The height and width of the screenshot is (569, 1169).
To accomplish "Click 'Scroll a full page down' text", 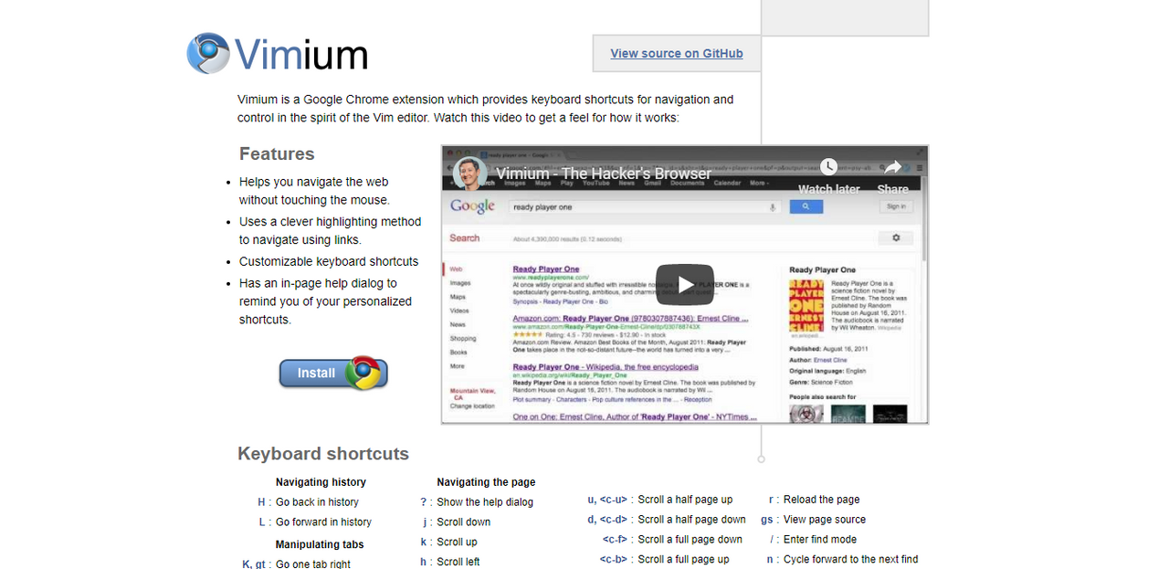I will 690,540.
